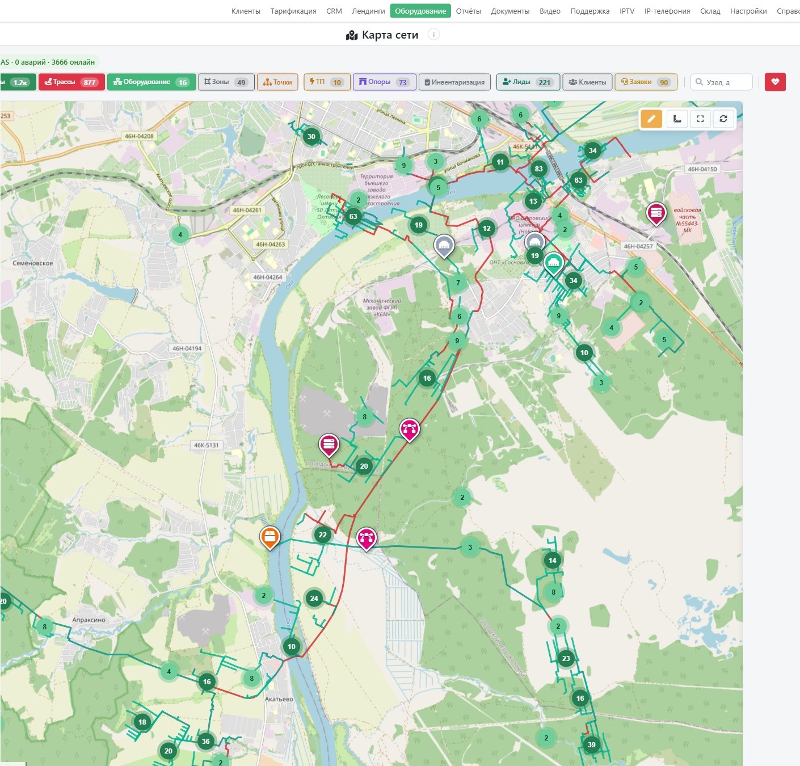
Task: Open the Оборудование menu
Action: (420, 11)
